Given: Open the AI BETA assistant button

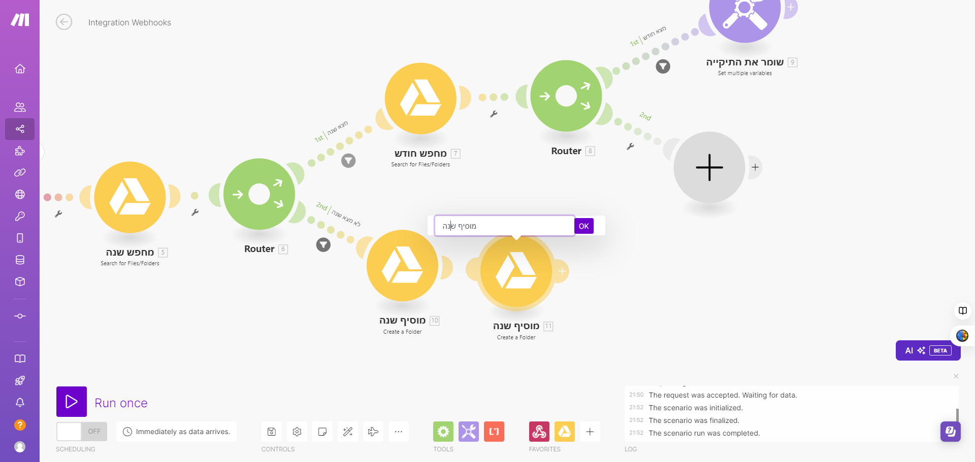Looking at the screenshot, I should (x=928, y=350).
